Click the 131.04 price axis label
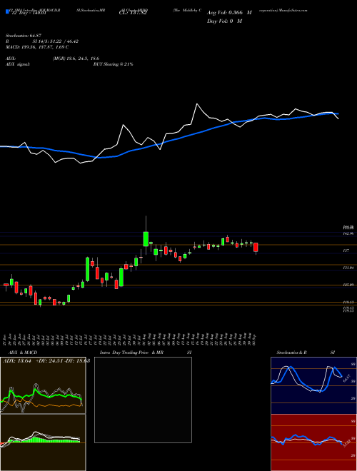The width and height of the screenshot is (357, 471). click(348, 268)
